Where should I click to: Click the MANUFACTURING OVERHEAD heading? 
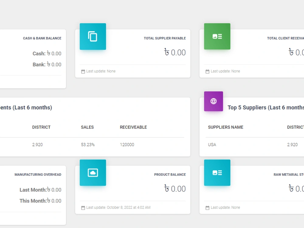[x=38, y=174]
